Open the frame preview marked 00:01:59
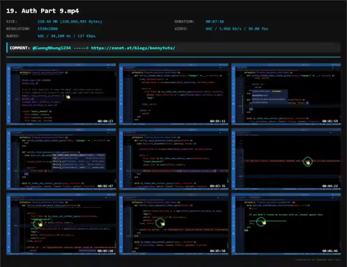Screen dimensions: 347x267 [x=286, y=94]
